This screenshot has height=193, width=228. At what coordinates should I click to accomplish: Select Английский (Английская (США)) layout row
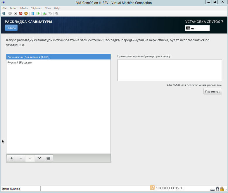click(58, 57)
